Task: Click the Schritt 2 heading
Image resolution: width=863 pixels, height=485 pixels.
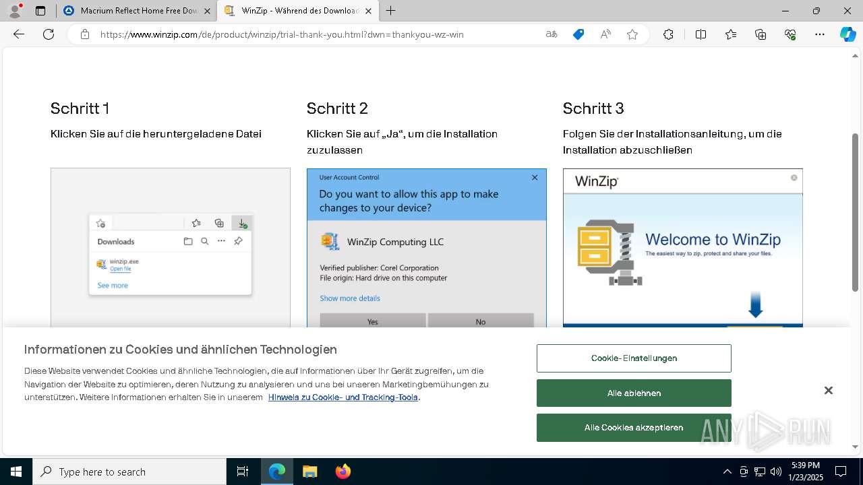Action: click(x=337, y=108)
